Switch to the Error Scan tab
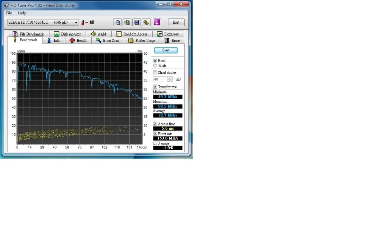Screen dimensions: 368x230 tap(107, 41)
